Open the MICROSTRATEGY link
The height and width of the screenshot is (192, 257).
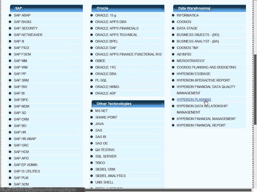click(x=191, y=61)
